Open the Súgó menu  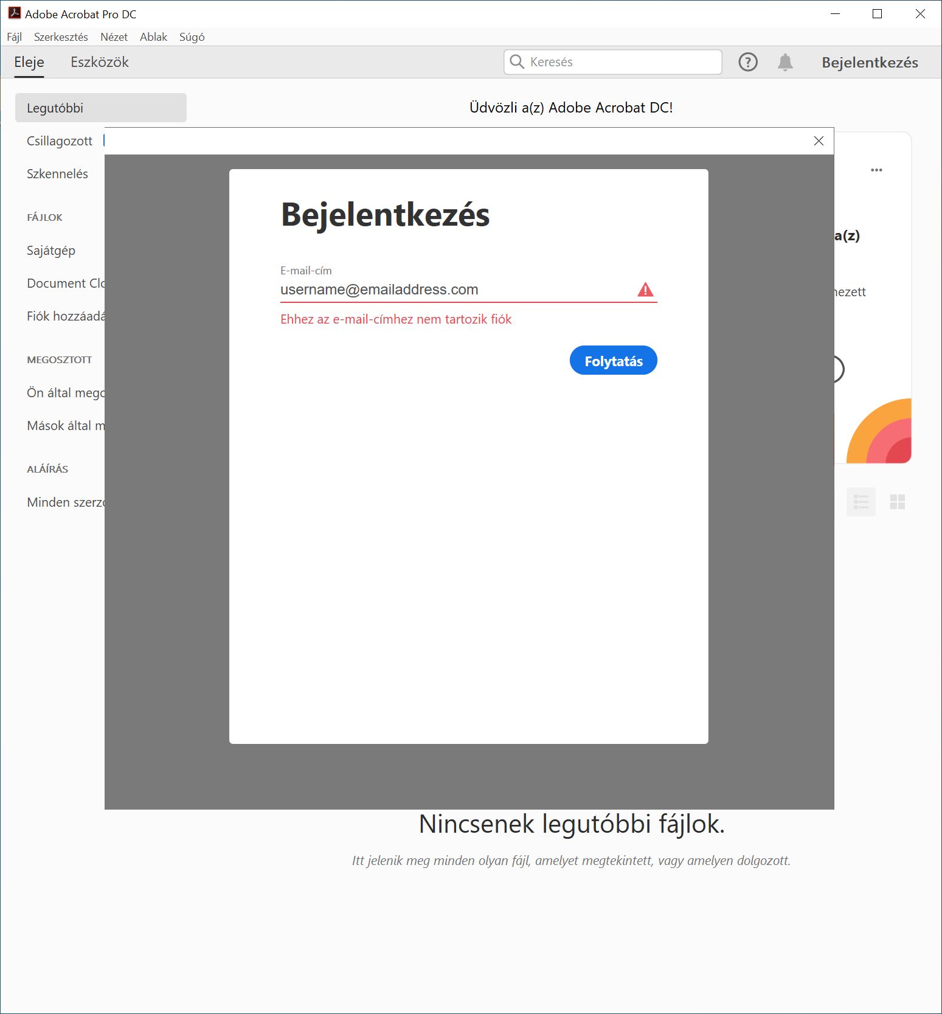click(x=192, y=37)
